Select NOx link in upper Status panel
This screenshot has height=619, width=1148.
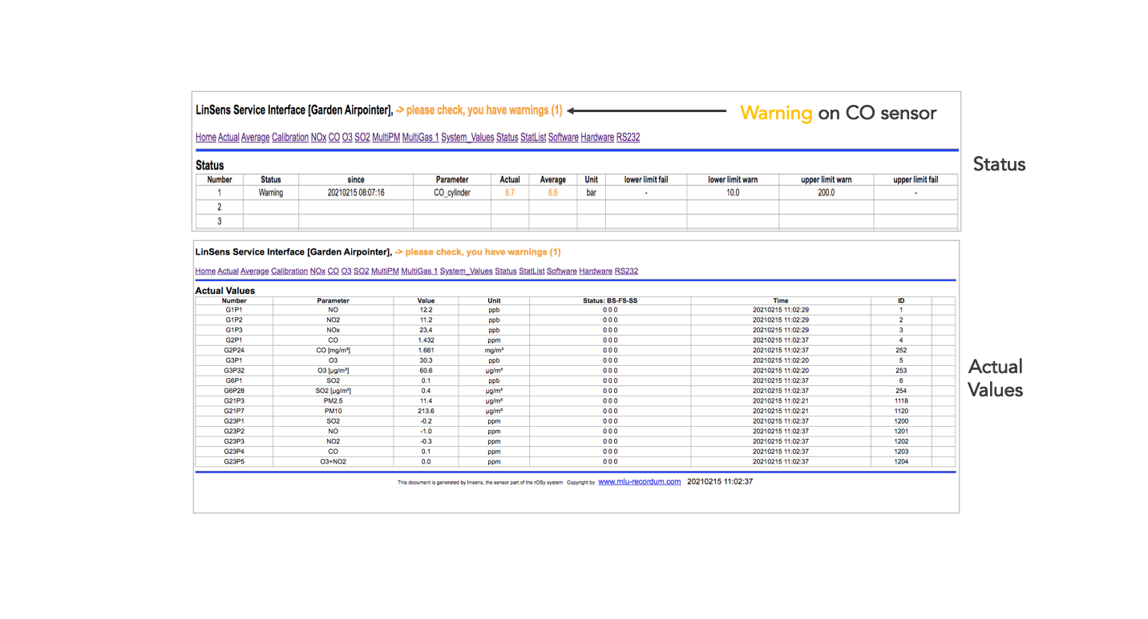click(318, 138)
